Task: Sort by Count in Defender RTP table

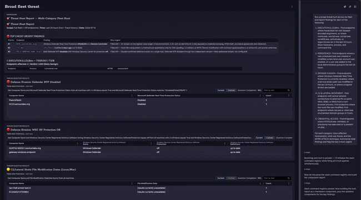Action: tap(268, 95)
